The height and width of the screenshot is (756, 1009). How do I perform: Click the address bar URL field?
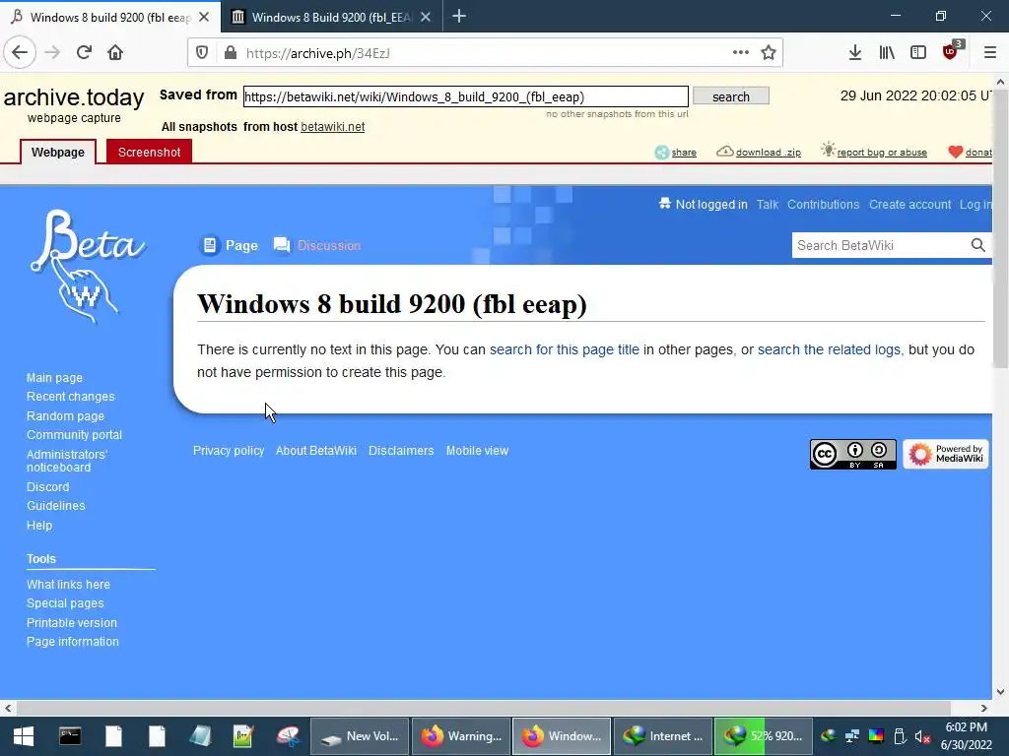point(486,53)
